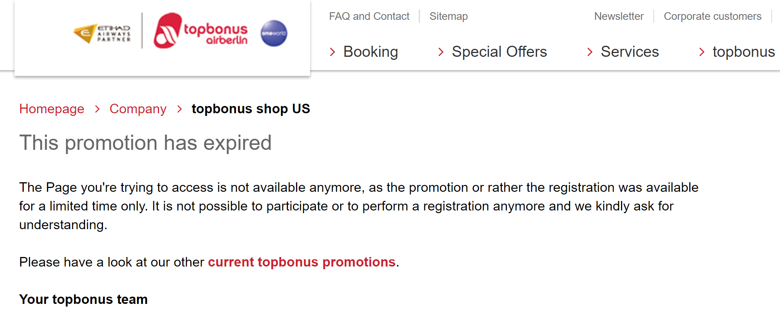Expand the Services navigation menu
This screenshot has height=318, width=780.
(629, 52)
